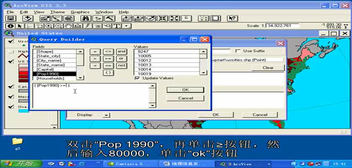This screenshot has height=168, width=352.
Task: Select the Pan hand tool
Action: pyautogui.click(x=68, y=26)
